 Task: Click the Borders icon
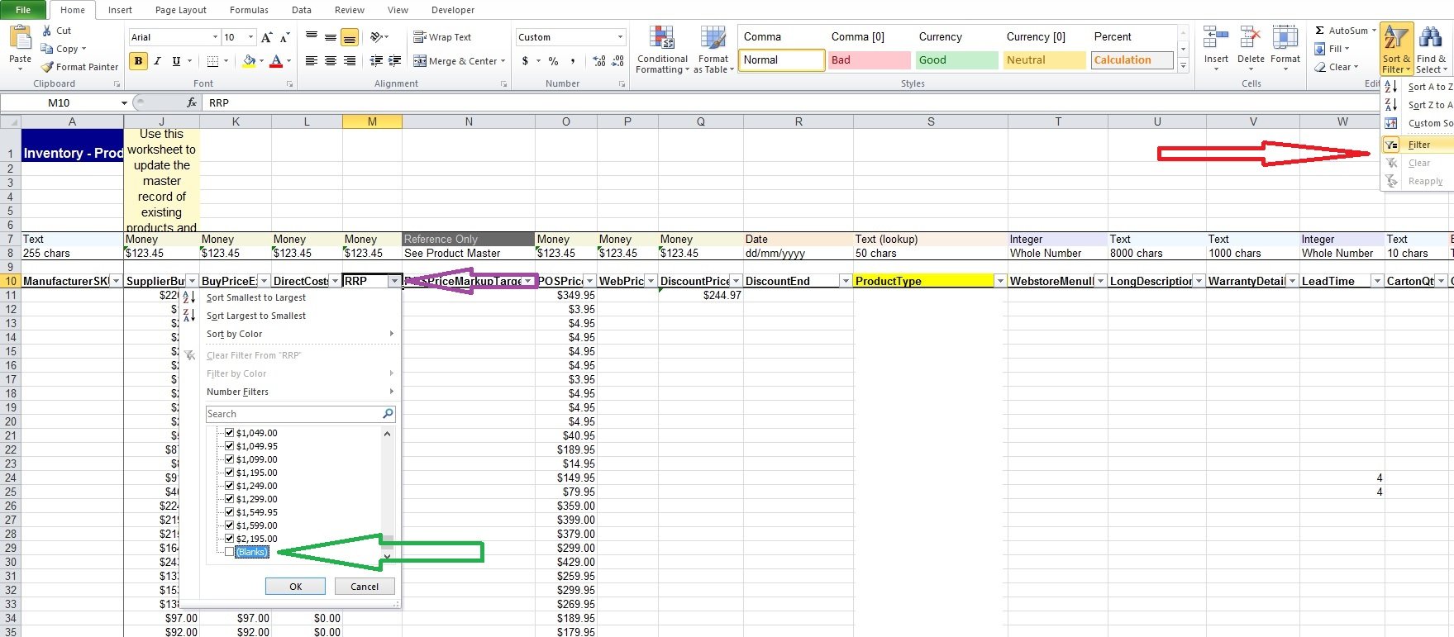212,61
